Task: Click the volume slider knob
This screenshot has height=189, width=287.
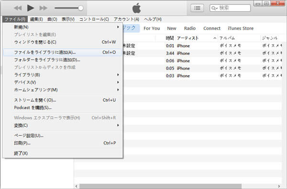Action: (80, 8)
